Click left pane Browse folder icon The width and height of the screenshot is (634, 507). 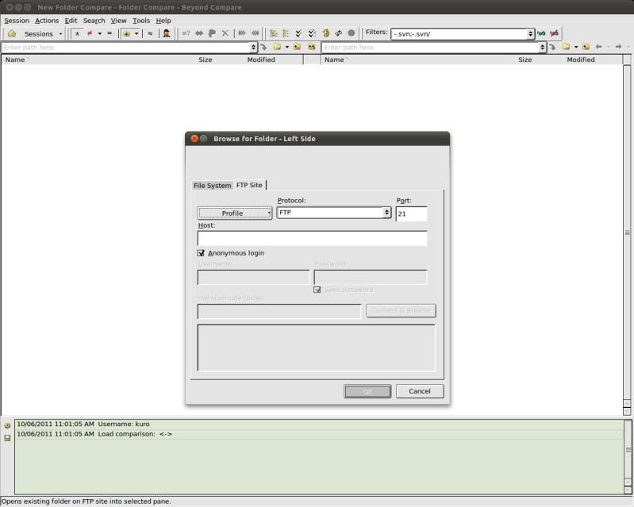pyautogui.click(x=277, y=48)
